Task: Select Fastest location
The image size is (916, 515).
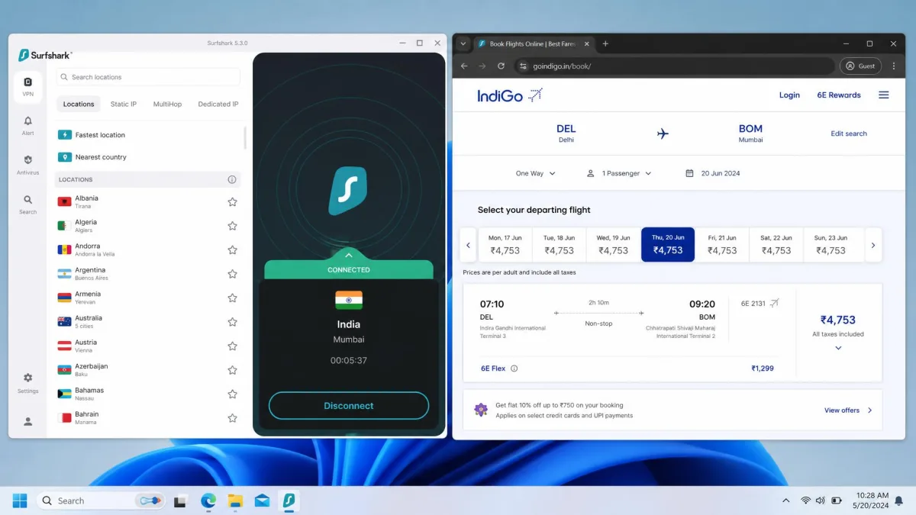Action: (x=149, y=135)
